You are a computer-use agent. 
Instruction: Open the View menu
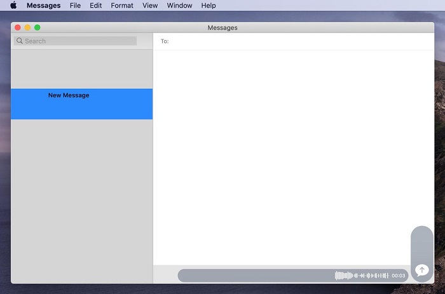coord(150,6)
